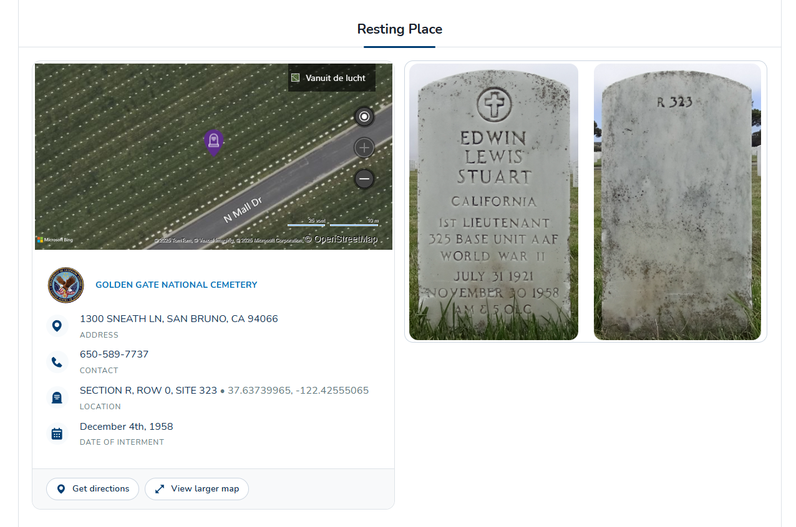Click the GPS coordinates text
This screenshot has height=527, width=796.
[x=298, y=391]
